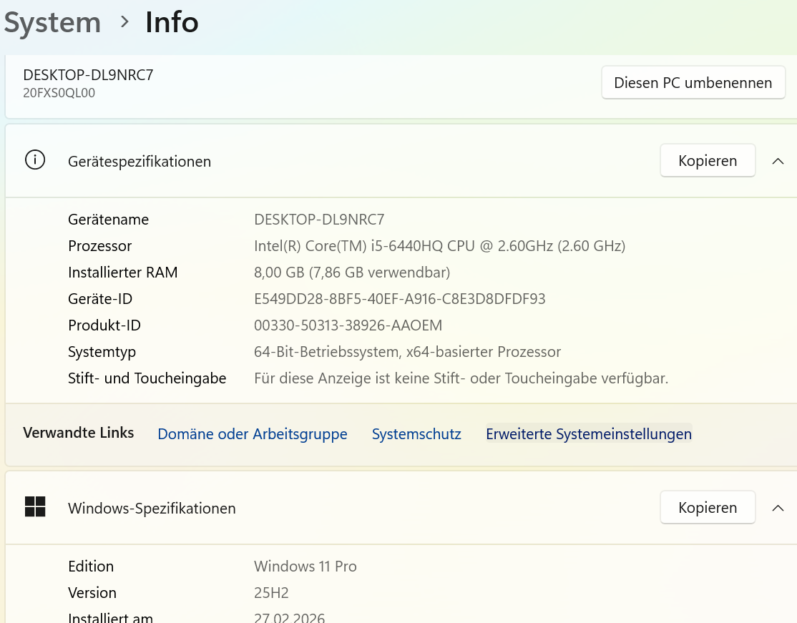797x623 pixels.
Task: Select model number 20FXS0QL00
Action: coord(59,93)
